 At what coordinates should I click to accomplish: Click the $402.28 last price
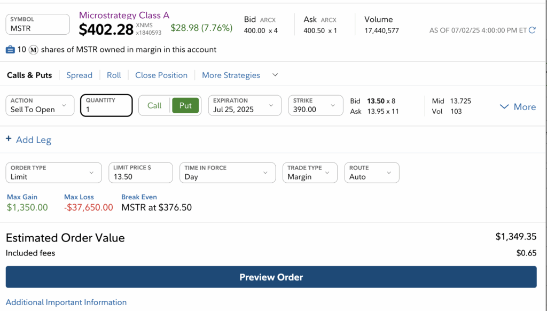pos(106,29)
